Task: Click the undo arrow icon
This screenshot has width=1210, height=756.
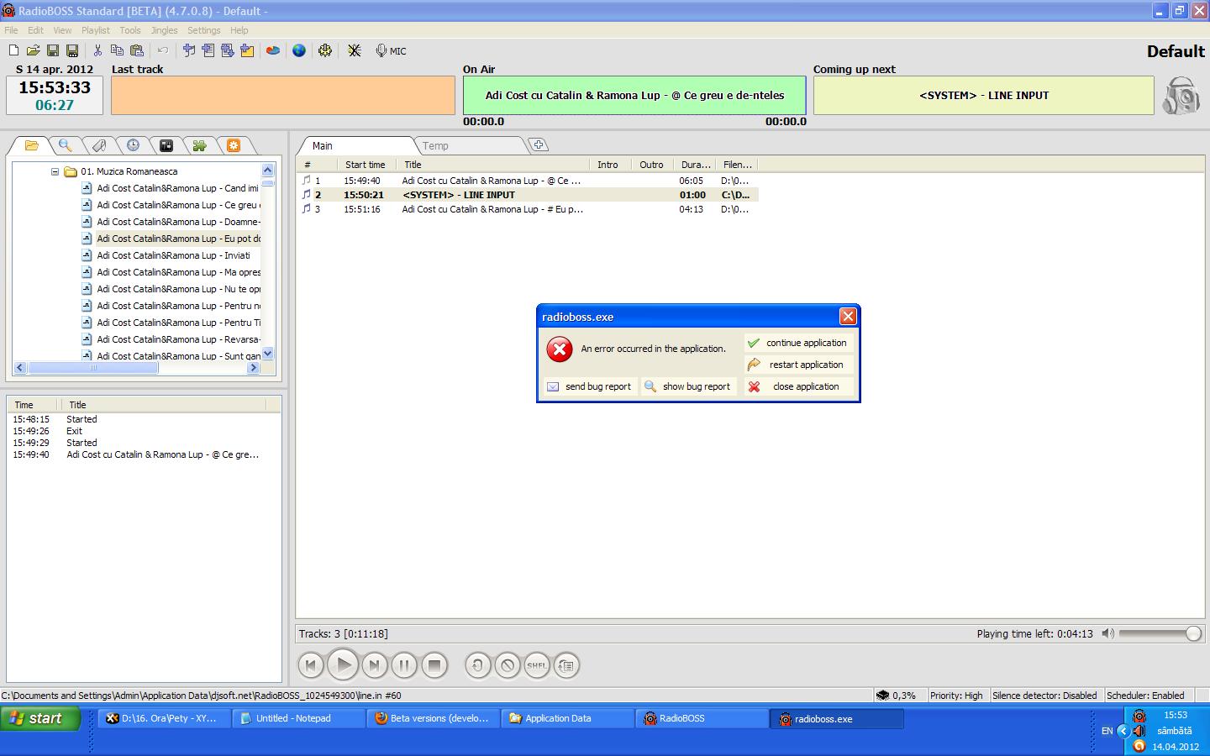Action: [x=163, y=51]
